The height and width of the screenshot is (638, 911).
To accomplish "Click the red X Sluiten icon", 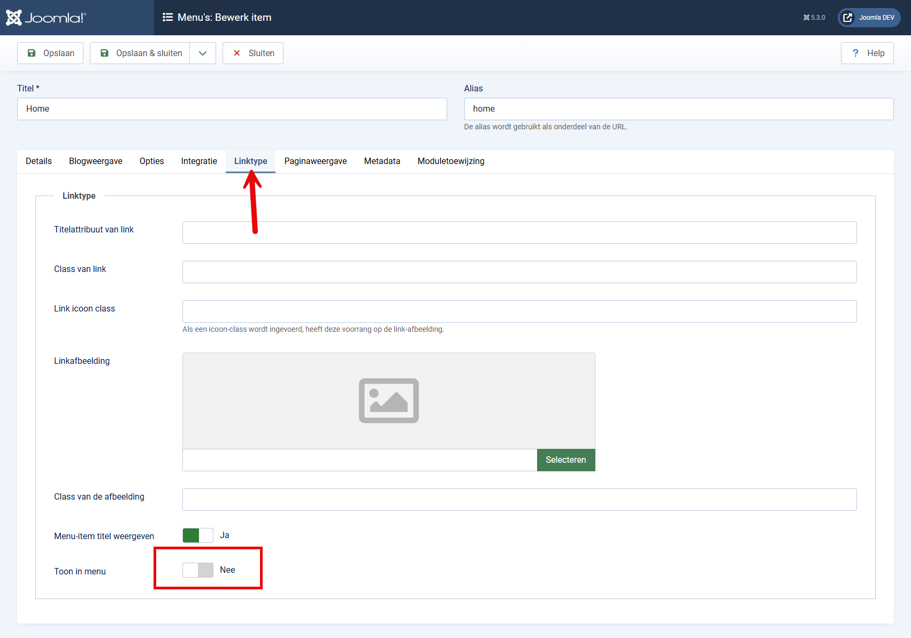I will (237, 53).
